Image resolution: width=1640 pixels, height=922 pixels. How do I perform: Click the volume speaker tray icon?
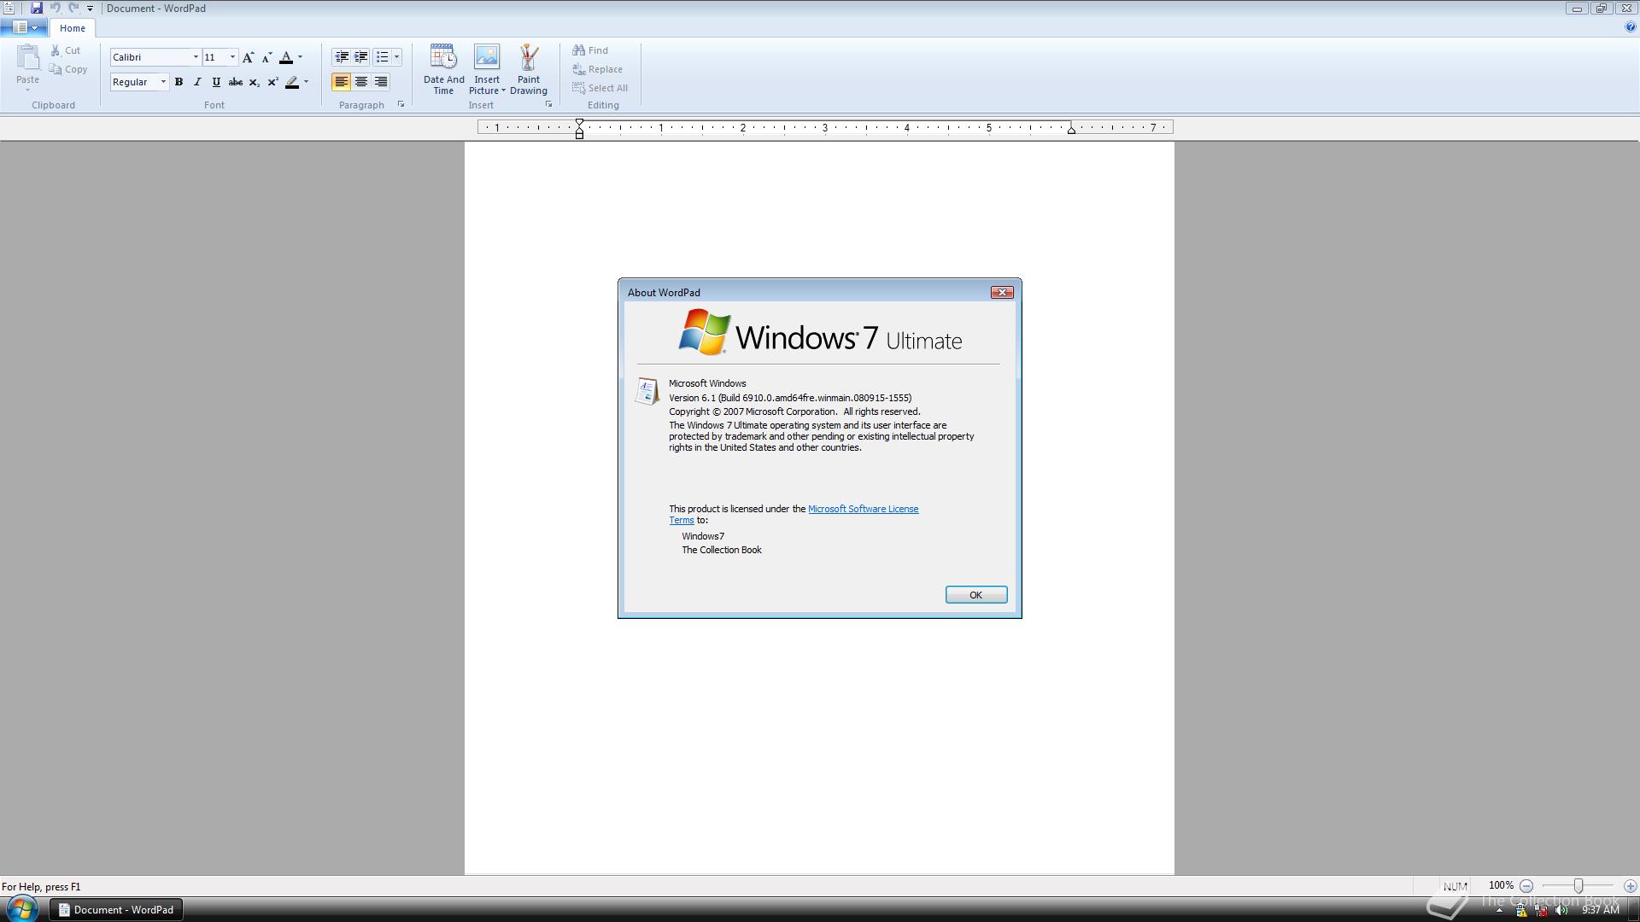1562,910
